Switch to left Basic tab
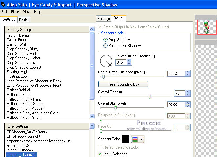The image size is (217, 157). pos(23,20)
